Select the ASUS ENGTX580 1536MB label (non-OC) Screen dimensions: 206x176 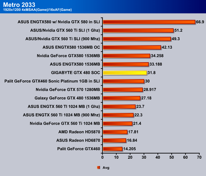coord(75,64)
